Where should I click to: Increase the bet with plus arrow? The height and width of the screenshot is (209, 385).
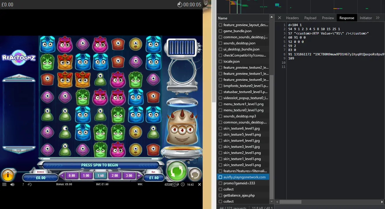139,175
